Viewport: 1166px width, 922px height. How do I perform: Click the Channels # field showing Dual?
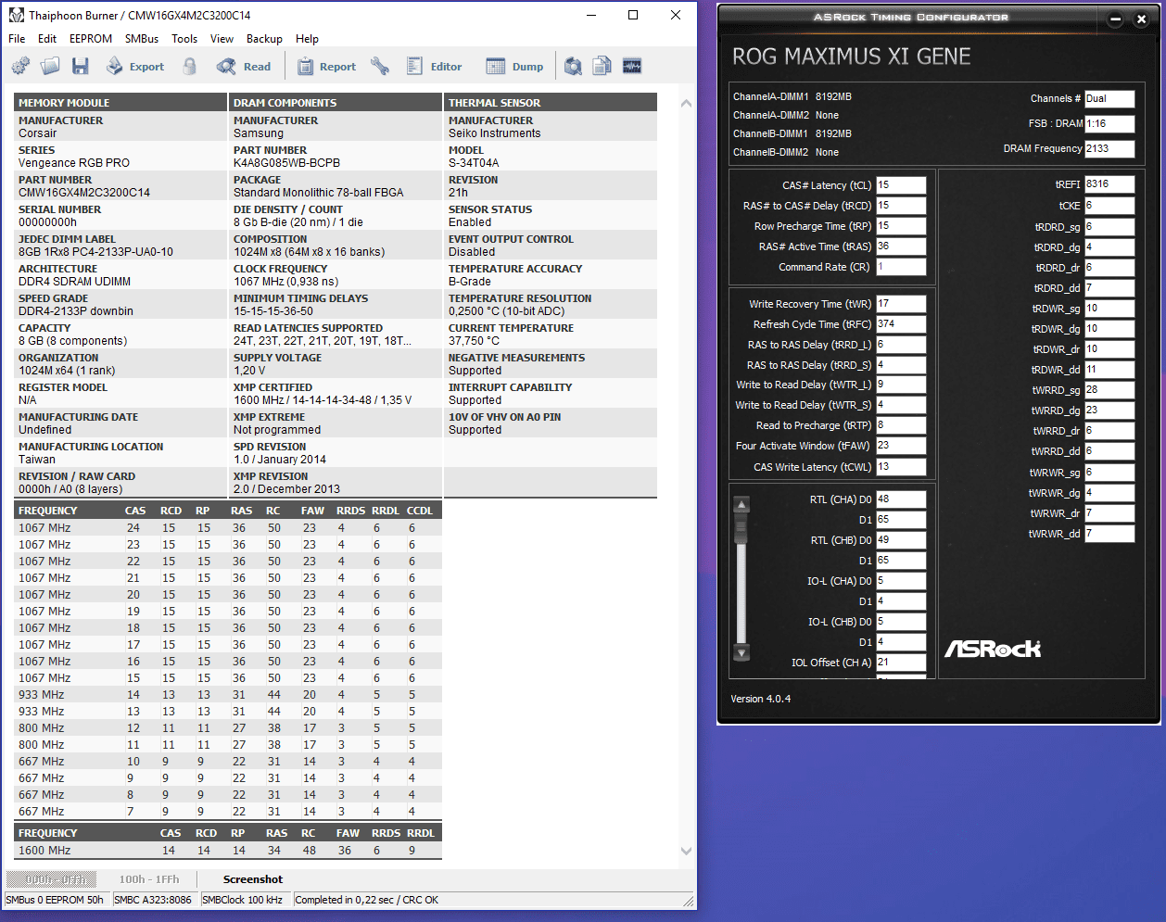coord(1109,98)
